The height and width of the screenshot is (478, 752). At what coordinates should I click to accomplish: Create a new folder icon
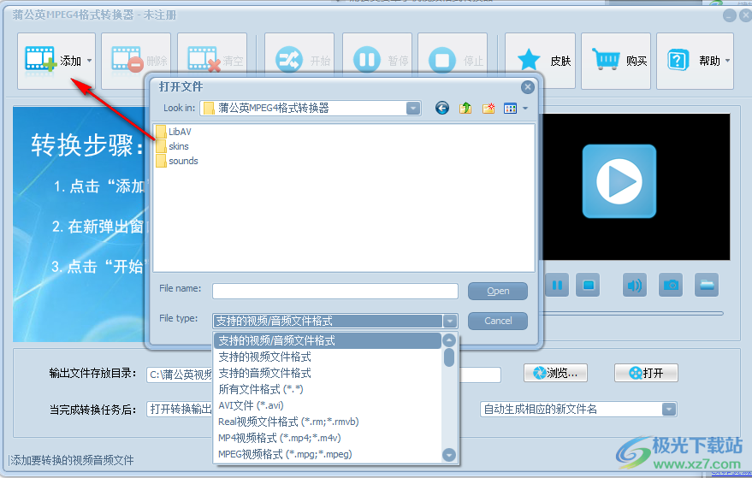[489, 109]
